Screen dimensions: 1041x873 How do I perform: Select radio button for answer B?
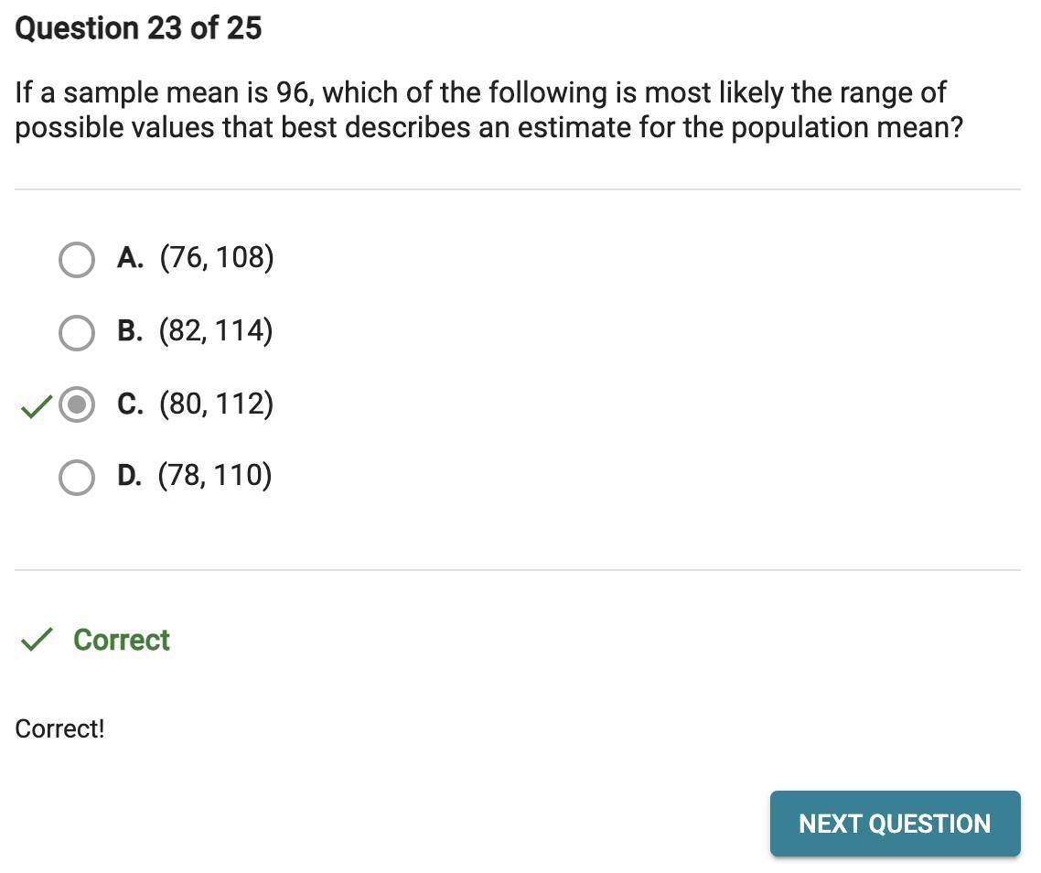(76, 333)
